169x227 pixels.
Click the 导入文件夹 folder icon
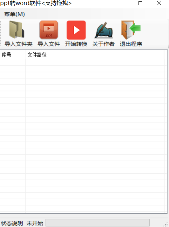click(17, 30)
